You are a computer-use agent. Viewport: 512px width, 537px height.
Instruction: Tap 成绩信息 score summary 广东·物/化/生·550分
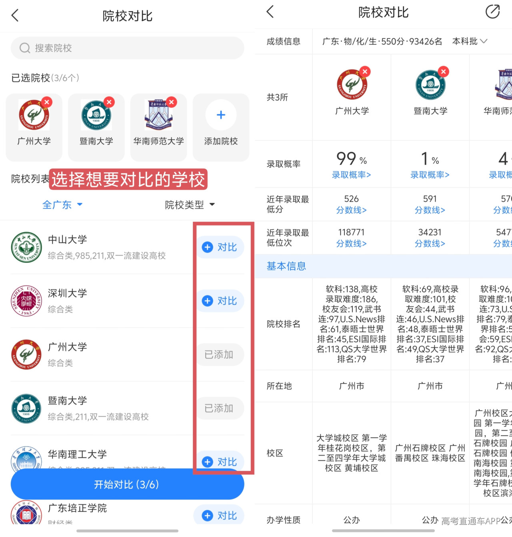click(x=382, y=41)
